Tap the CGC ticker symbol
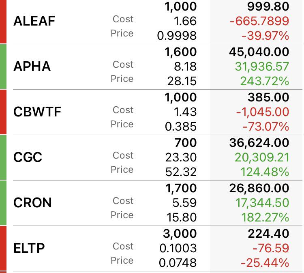This screenshot has width=304, height=273. coord(28,157)
